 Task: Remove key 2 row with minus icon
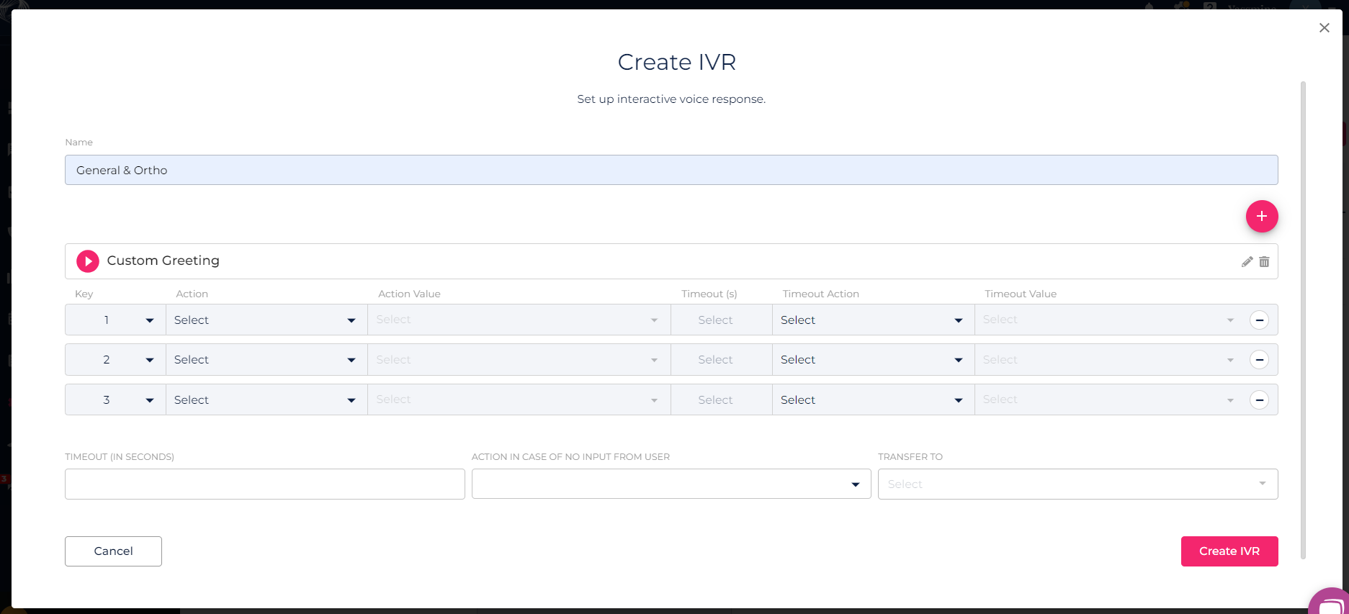click(1259, 360)
